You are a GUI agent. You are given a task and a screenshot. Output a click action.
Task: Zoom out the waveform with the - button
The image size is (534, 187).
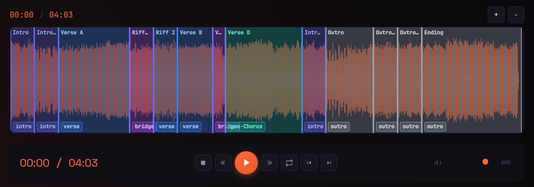click(516, 15)
